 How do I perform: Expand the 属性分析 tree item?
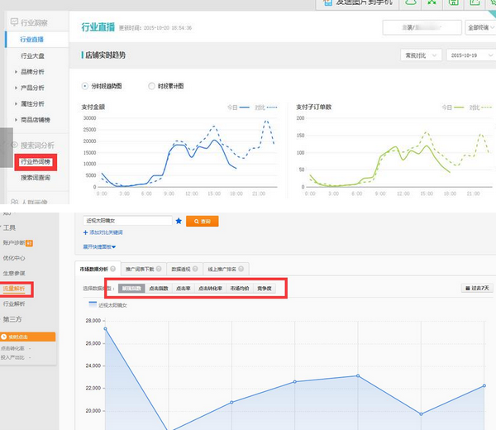tap(16, 103)
